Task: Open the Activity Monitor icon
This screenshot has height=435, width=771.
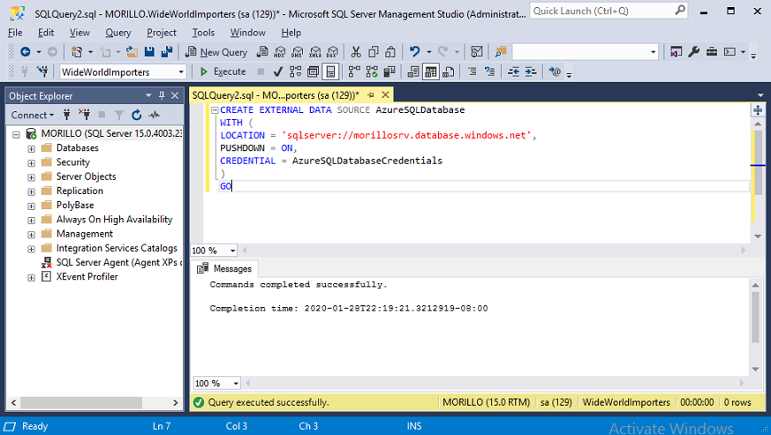Action: (477, 51)
